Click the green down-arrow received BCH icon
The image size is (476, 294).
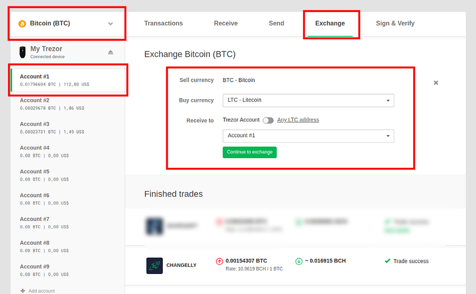click(299, 261)
